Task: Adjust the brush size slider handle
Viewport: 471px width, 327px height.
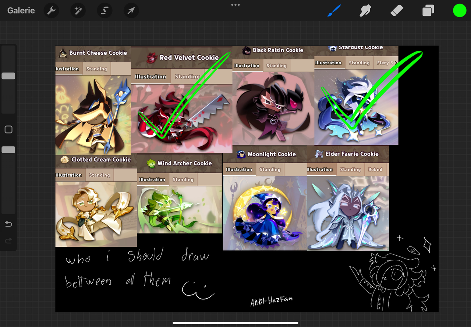Action: tap(8, 76)
